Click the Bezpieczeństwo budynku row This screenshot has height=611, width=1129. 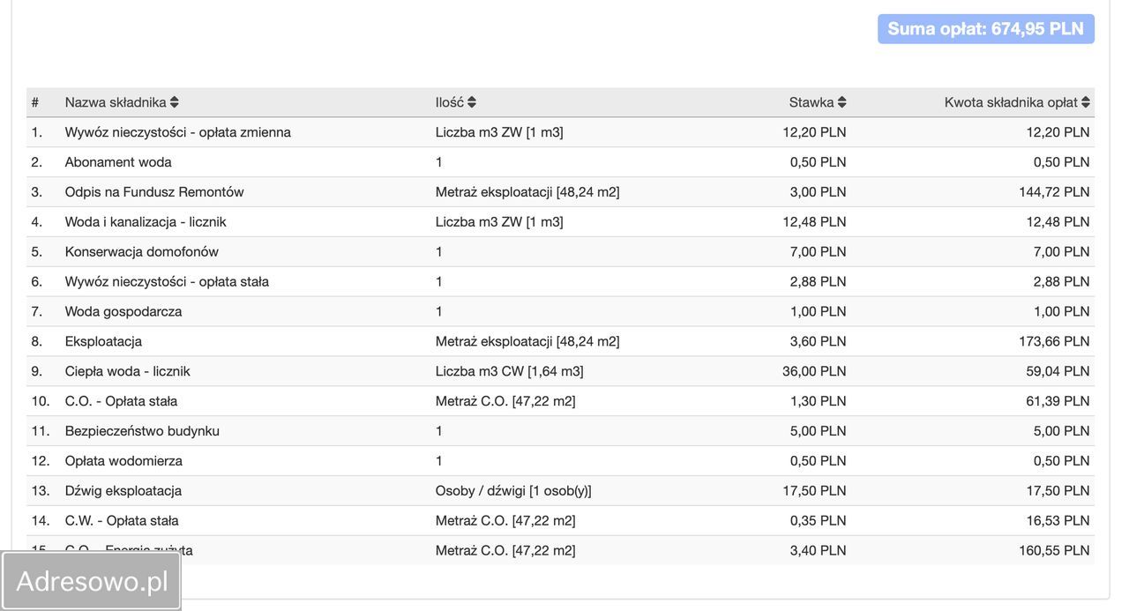click(x=142, y=431)
